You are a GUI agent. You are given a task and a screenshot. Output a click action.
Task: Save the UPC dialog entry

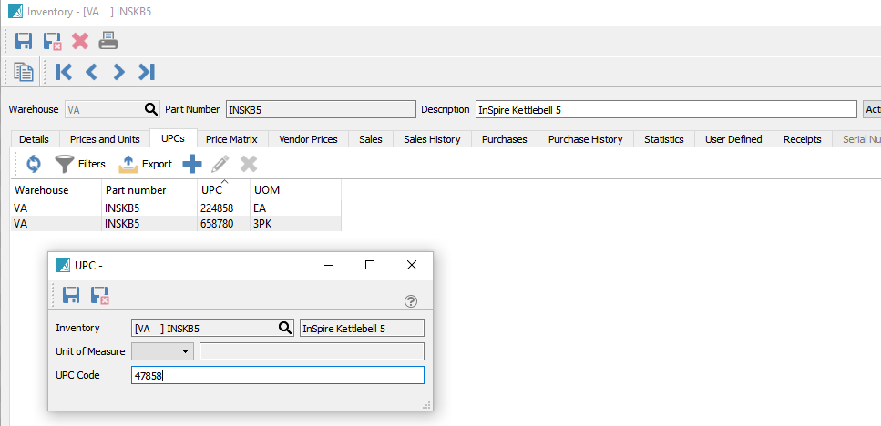click(x=71, y=295)
